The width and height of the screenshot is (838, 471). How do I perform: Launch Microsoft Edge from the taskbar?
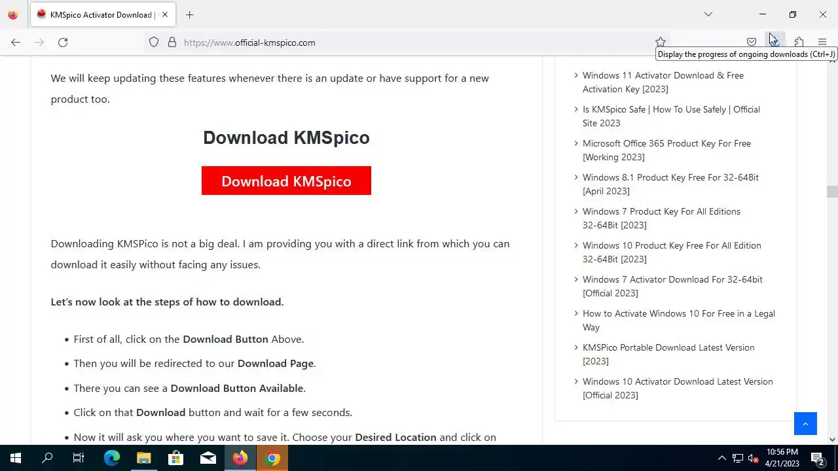(x=111, y=458)
